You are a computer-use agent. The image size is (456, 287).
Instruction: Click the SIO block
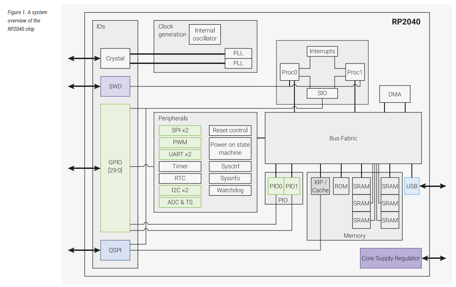point(322,93)
